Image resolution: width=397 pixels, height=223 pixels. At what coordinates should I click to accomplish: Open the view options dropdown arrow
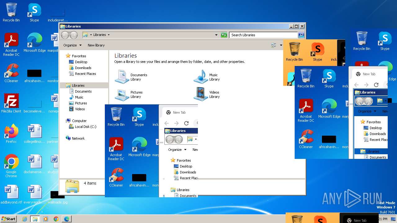coord(281,45)
